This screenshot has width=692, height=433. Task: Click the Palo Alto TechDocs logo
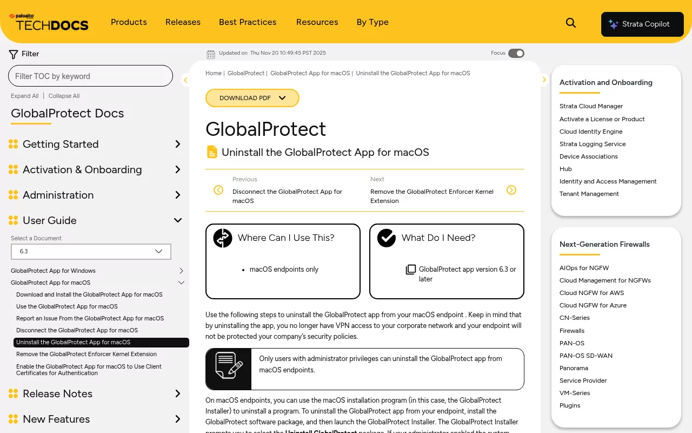click(x=49, y=22)
